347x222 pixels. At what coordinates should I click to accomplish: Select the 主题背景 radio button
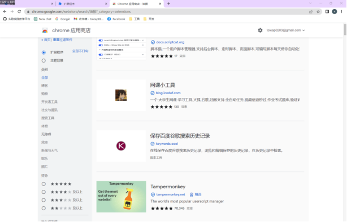[44, 60]
